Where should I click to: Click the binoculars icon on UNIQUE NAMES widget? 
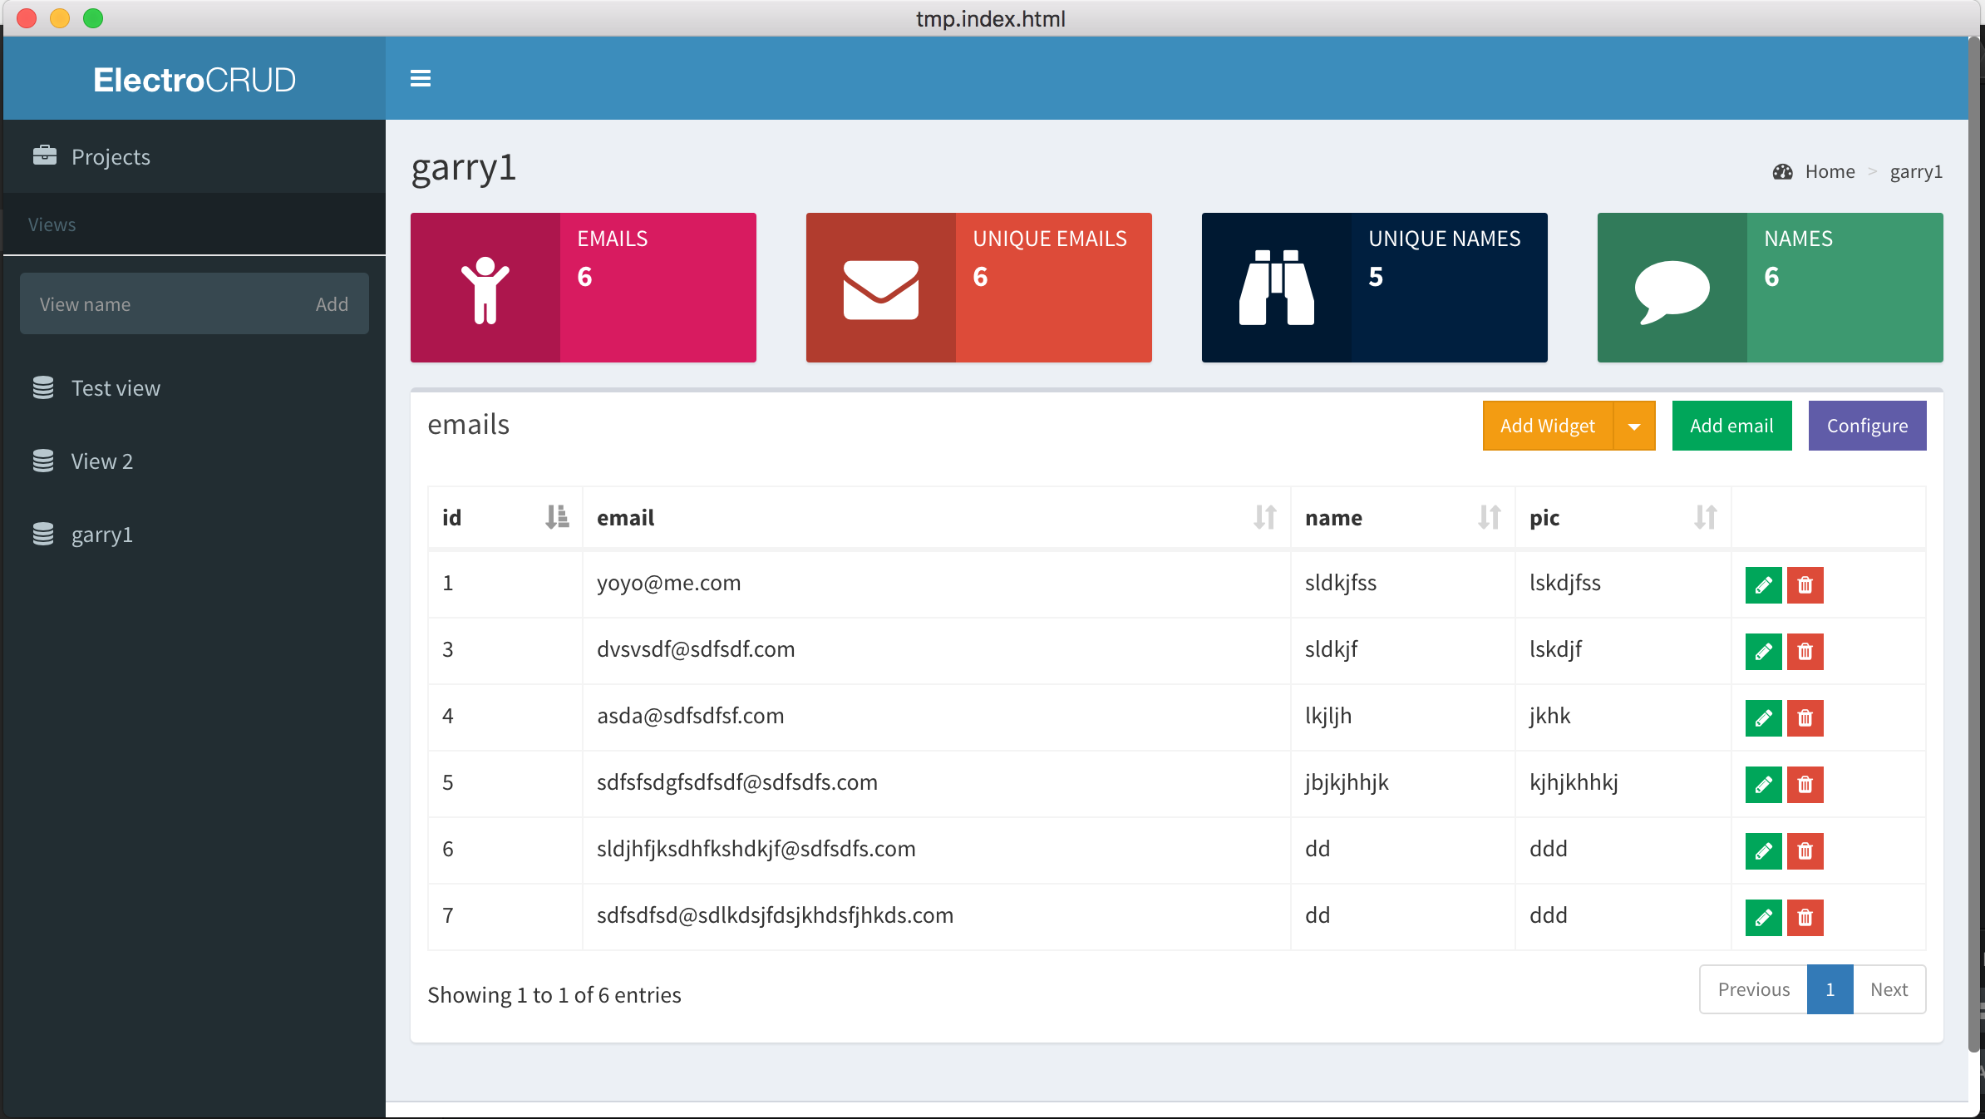pos(1277,288)
